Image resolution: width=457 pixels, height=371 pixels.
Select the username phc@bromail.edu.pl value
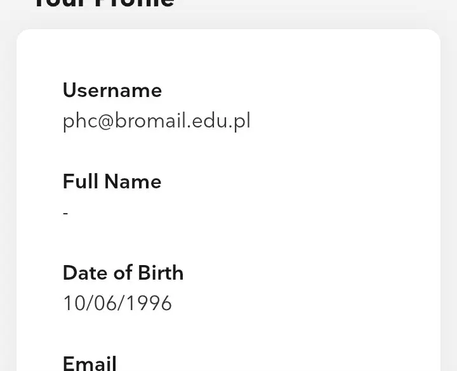157,121
